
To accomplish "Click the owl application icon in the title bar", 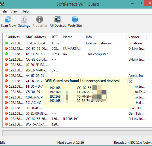I will pos(2,4).
